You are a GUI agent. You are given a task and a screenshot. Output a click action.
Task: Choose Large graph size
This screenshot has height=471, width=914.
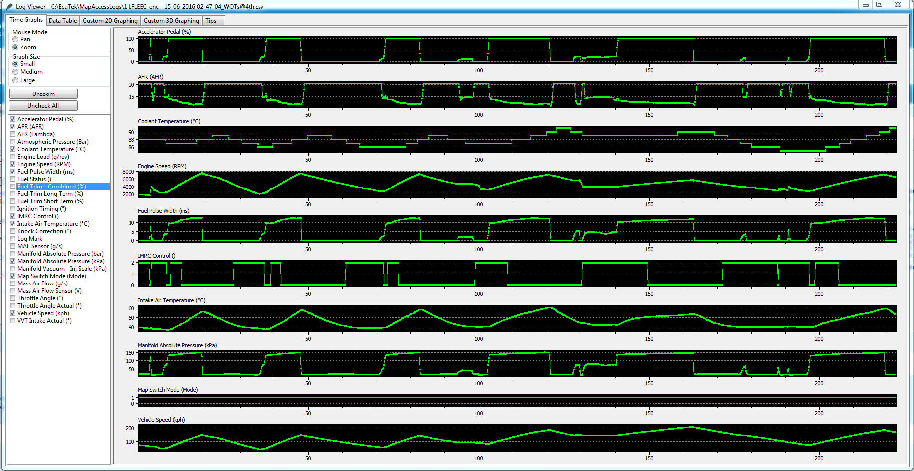15,80
